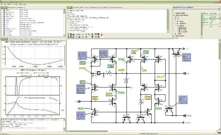Click the new document icon in editor toolbar
Viewport: 221px width, 135px height.
pos(68,35)
